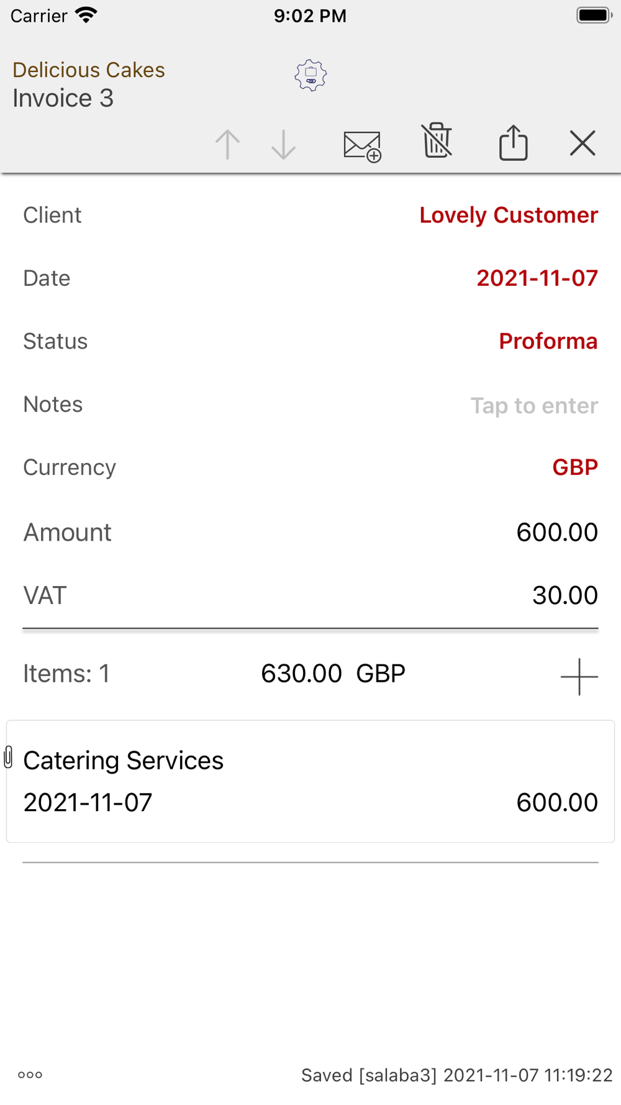Select the invoice date 2021-11-07 value
621x1105 pixels.
pyautogui.click(x=537, y=278)
